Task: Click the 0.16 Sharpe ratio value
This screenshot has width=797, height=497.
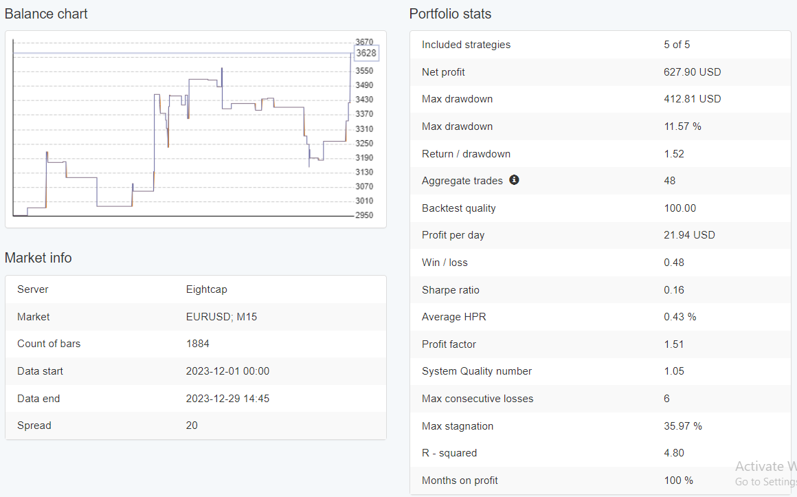Action: click(674, 290)
